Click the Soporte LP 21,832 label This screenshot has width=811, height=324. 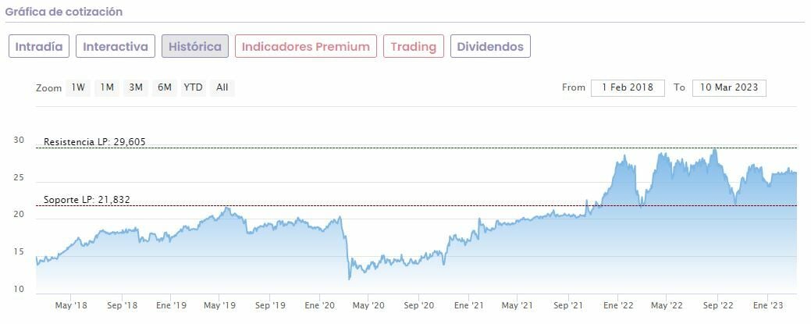click(87, 200)
